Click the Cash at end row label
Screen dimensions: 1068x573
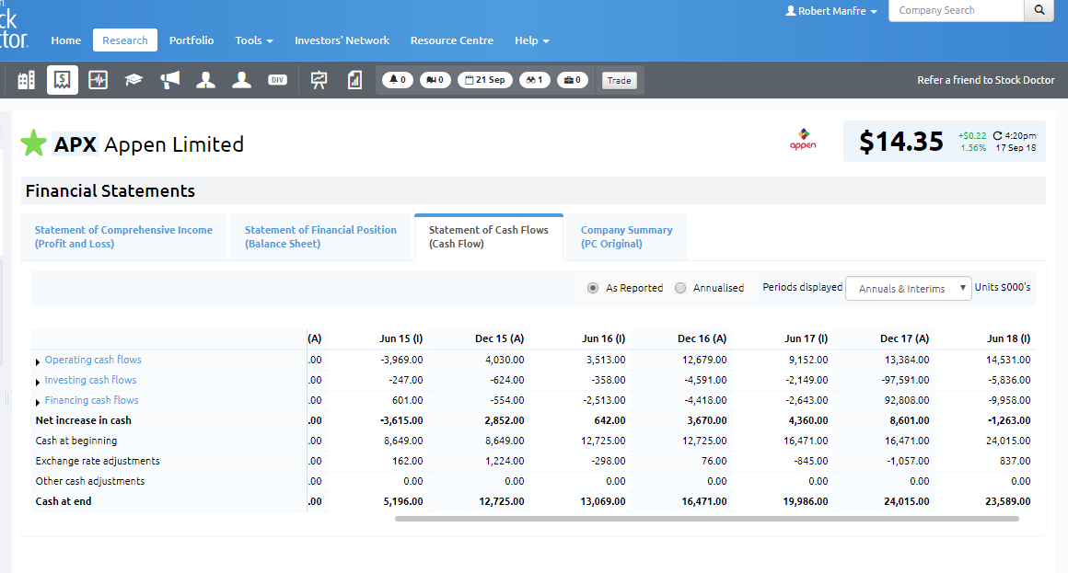click(x=64, y=501)
